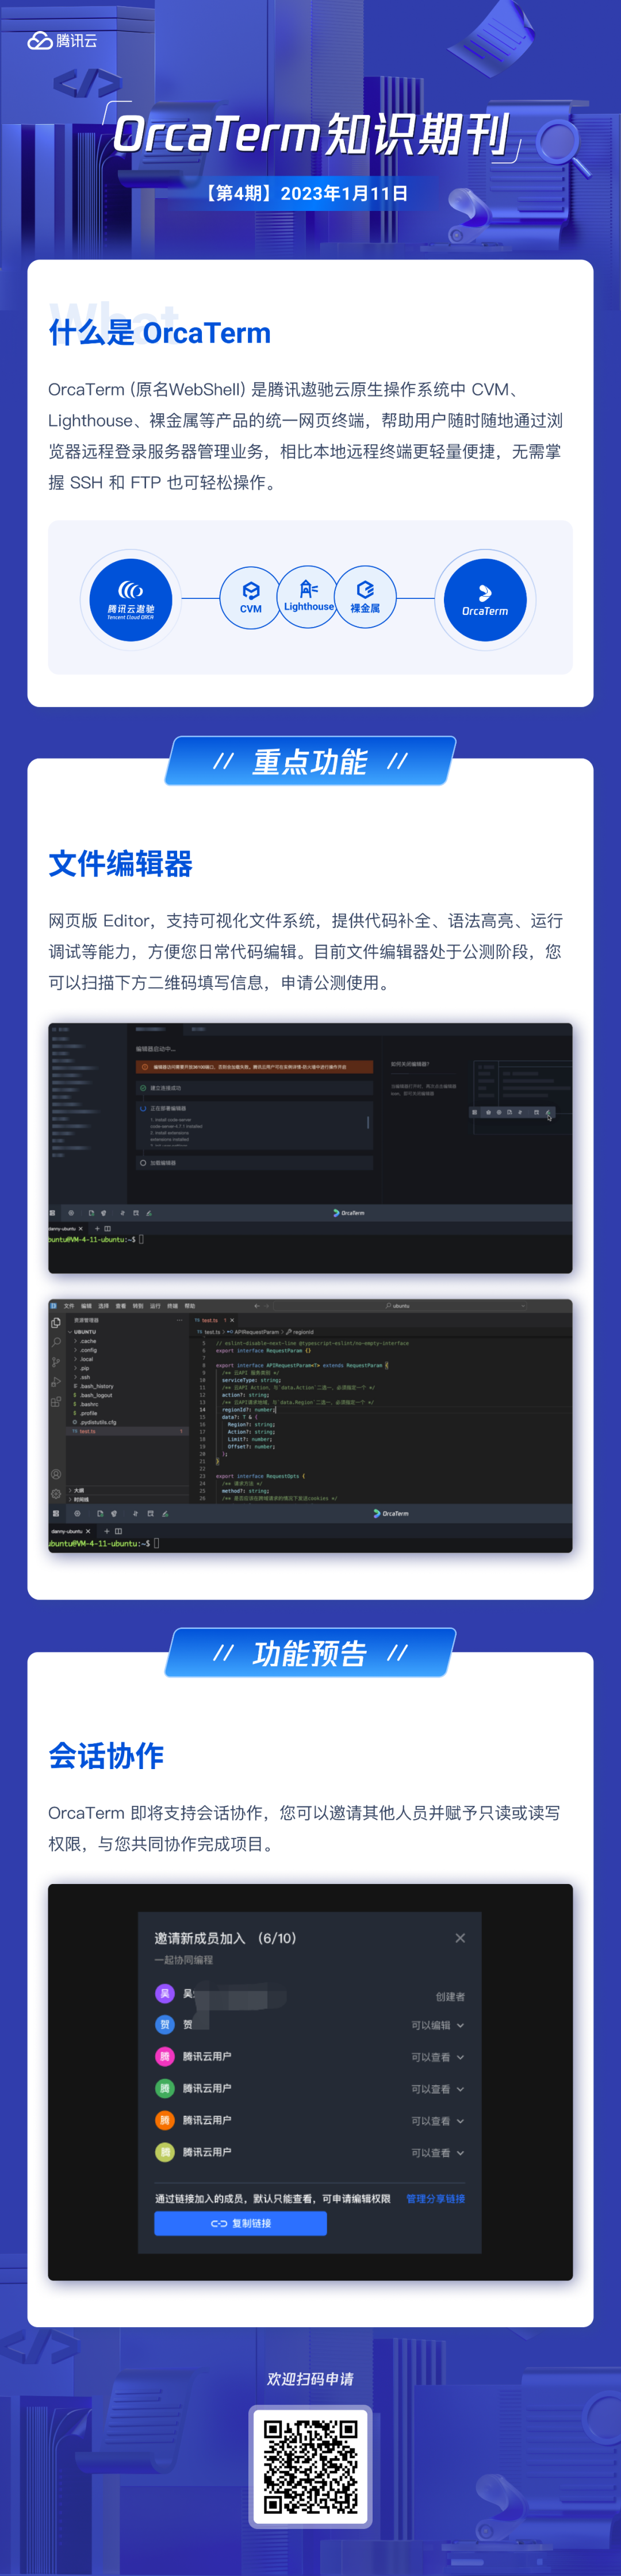Select .bash_history in the file tree
This screenshot has width=621, height=2576.
tap(93, 1387)
